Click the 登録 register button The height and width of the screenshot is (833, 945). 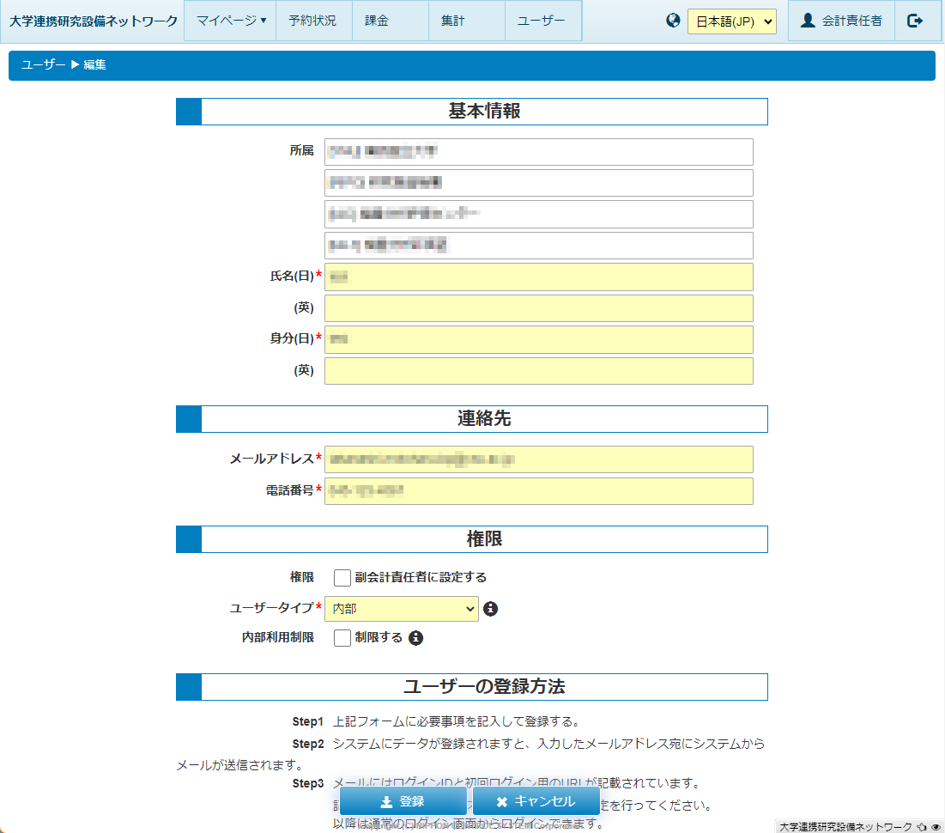point(403,801)
